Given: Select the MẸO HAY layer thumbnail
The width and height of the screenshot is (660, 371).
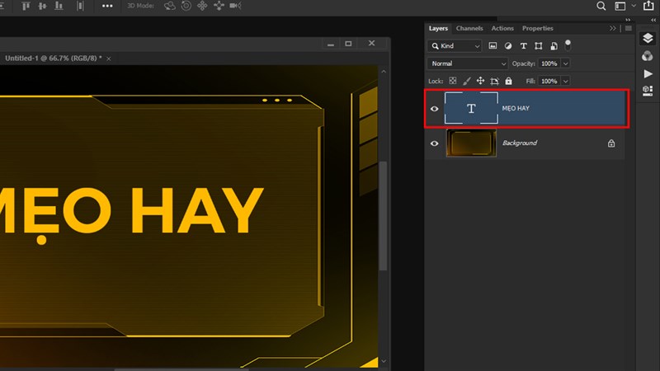Looking at the screenshot, I should (x=471, y=109).
